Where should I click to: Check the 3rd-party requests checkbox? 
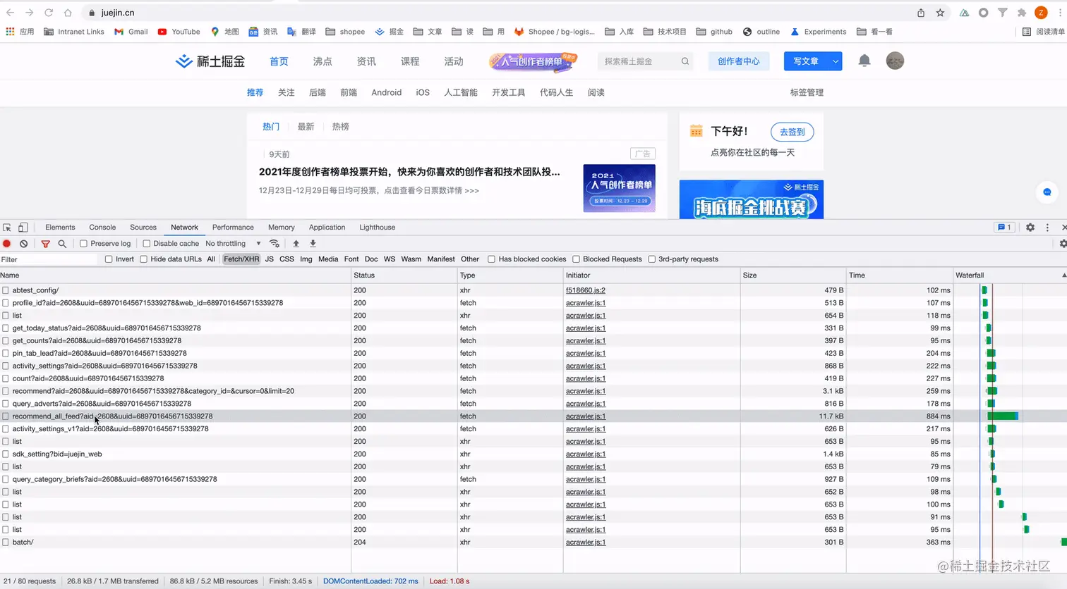tap(652, 259)
